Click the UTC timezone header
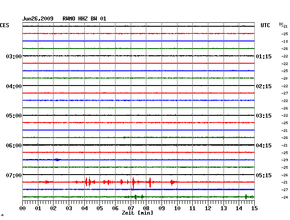This screenshot has height=220, width=290. 265,25
